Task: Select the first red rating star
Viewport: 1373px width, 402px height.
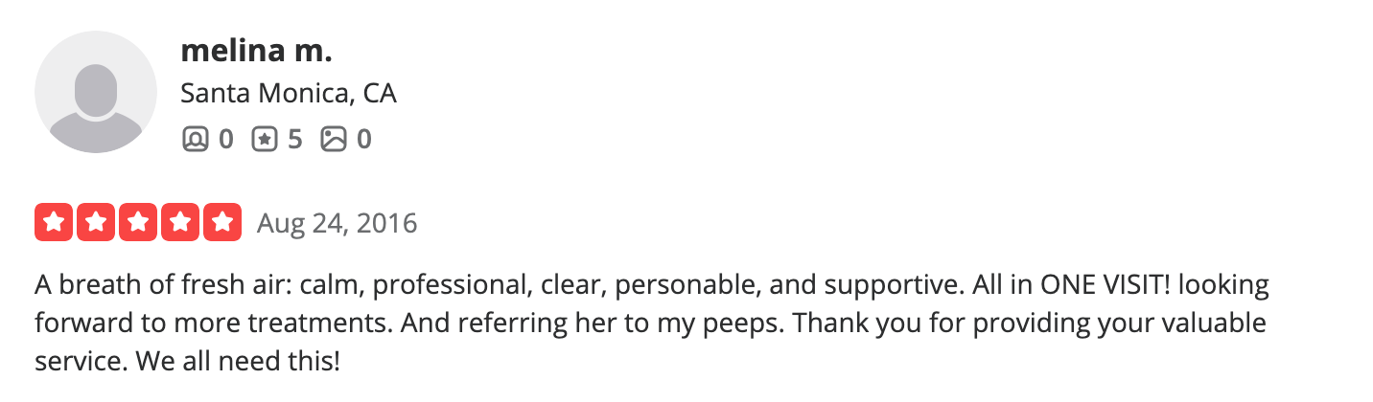Action: coord(54,223)
